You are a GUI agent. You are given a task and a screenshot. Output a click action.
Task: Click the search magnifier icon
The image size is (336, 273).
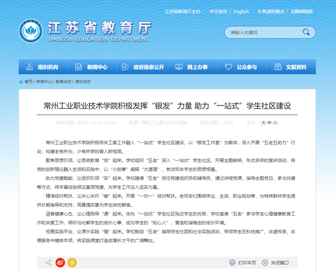click(306, 32)
